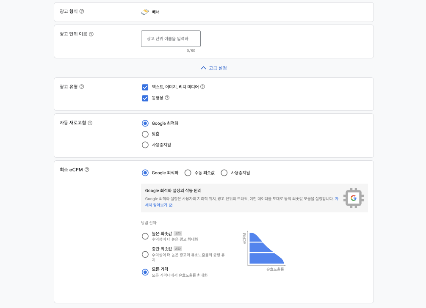Screen dimensions: 426x308
Task: Select 맞춤 refresh option
Action: tap(145, 134)
